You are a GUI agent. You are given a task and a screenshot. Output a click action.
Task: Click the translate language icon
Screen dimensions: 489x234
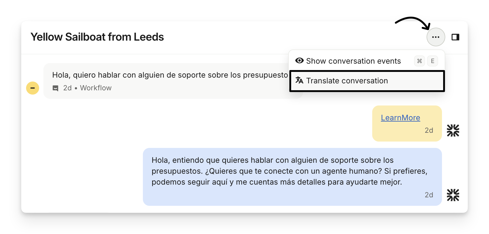(x=299, y=80)
